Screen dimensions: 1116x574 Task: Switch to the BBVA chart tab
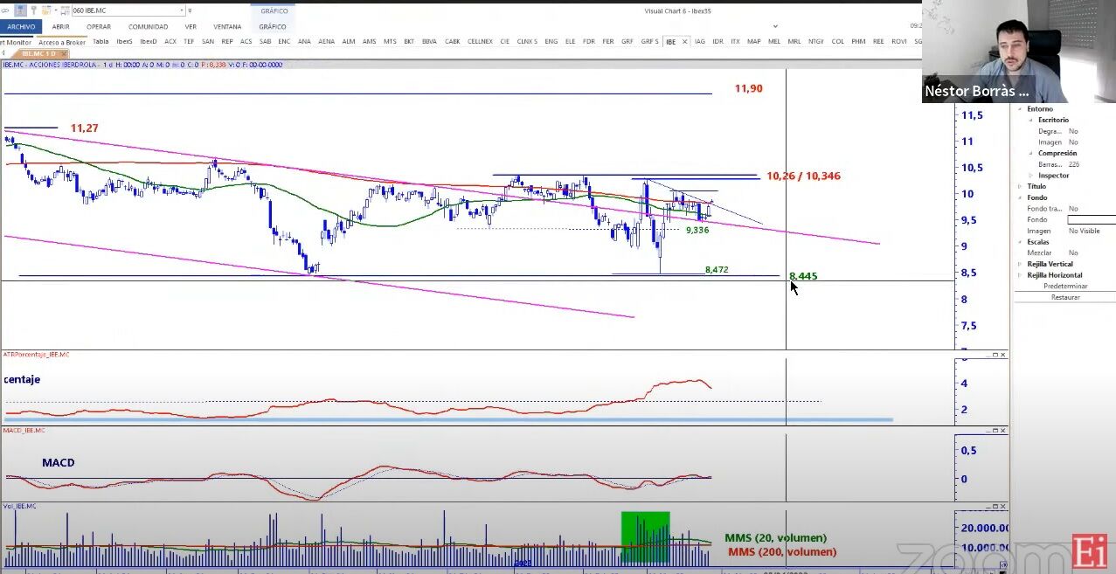429,41
